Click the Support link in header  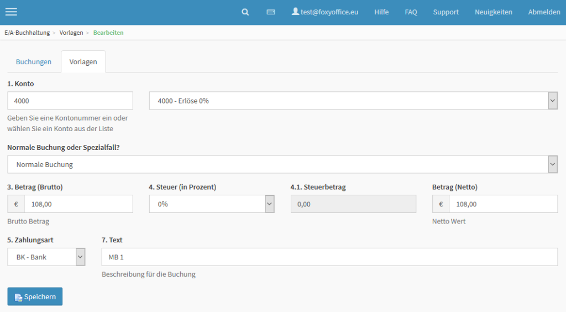point(446,12)
